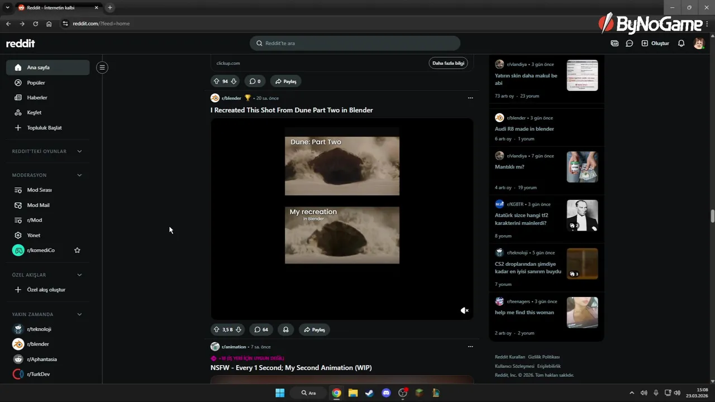
Task: Open Yönet in moderation section
Action: (x=48, y=235)
